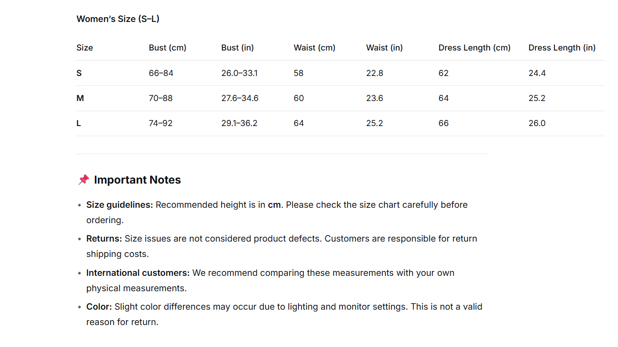Click the 26.0 dress length value for L

[537, 123]
